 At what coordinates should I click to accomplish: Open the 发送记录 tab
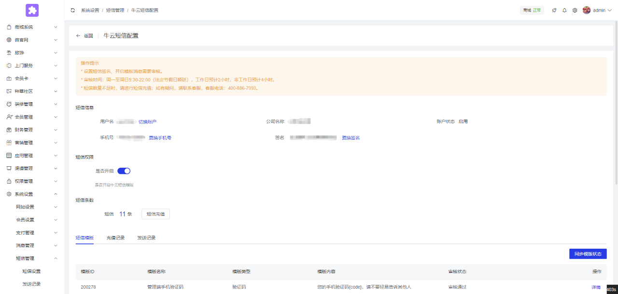tap(146, 238)
